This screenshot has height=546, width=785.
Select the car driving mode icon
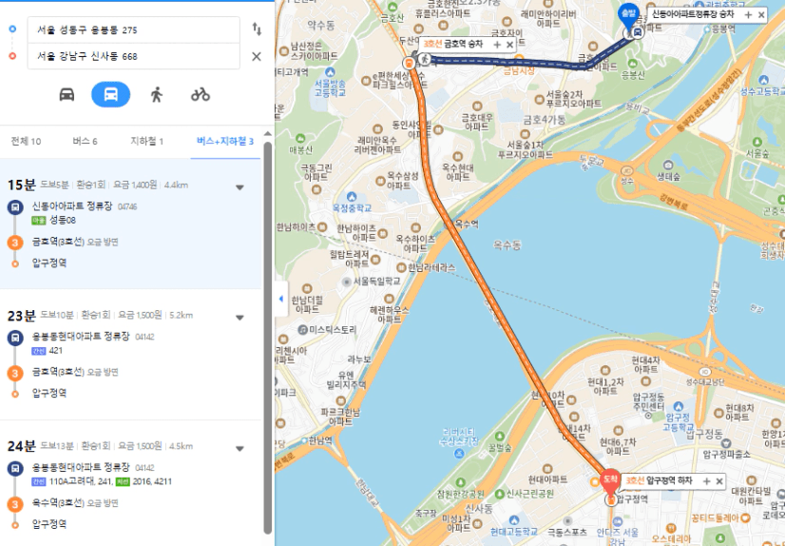click(x=67, y=94)
